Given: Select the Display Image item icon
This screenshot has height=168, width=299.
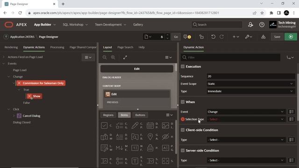Looking at the screenshot, I should 165,126.
